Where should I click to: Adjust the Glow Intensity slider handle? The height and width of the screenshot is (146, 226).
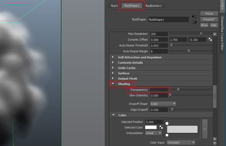coord(170,95)
